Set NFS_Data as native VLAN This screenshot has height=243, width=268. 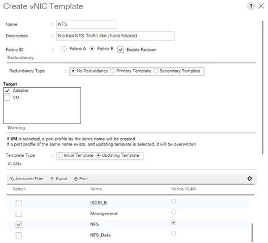point(173,233)
